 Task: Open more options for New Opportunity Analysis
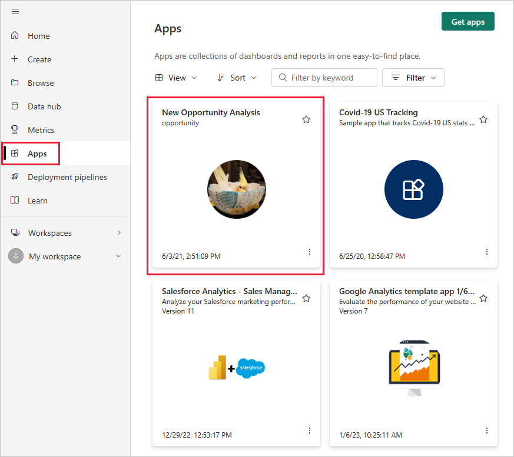[310, 252]
